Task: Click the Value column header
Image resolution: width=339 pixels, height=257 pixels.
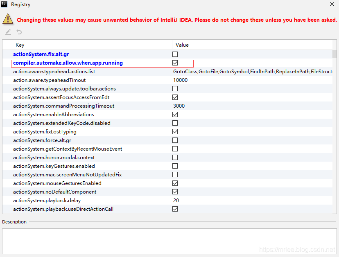Action: pos(182,45)
